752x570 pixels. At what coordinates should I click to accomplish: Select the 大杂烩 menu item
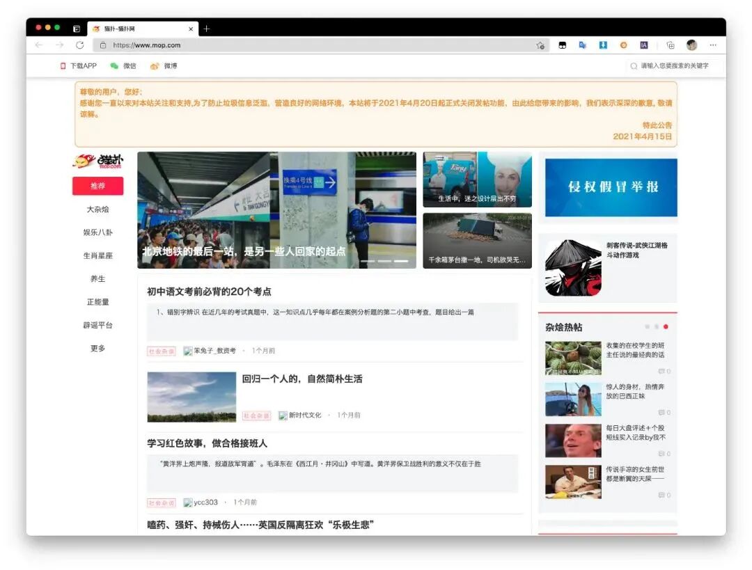(97, 209)
